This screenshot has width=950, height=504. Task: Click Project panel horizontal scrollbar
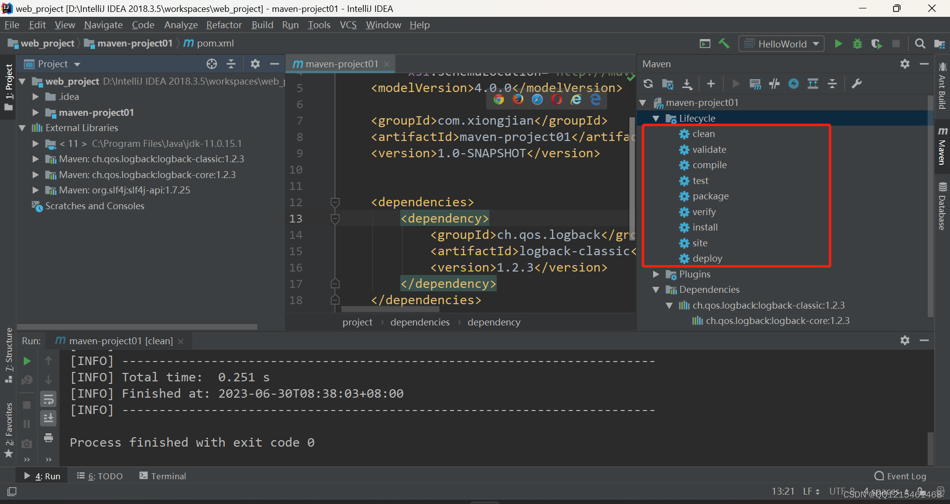pyautogui.click(x=137, y=327)
